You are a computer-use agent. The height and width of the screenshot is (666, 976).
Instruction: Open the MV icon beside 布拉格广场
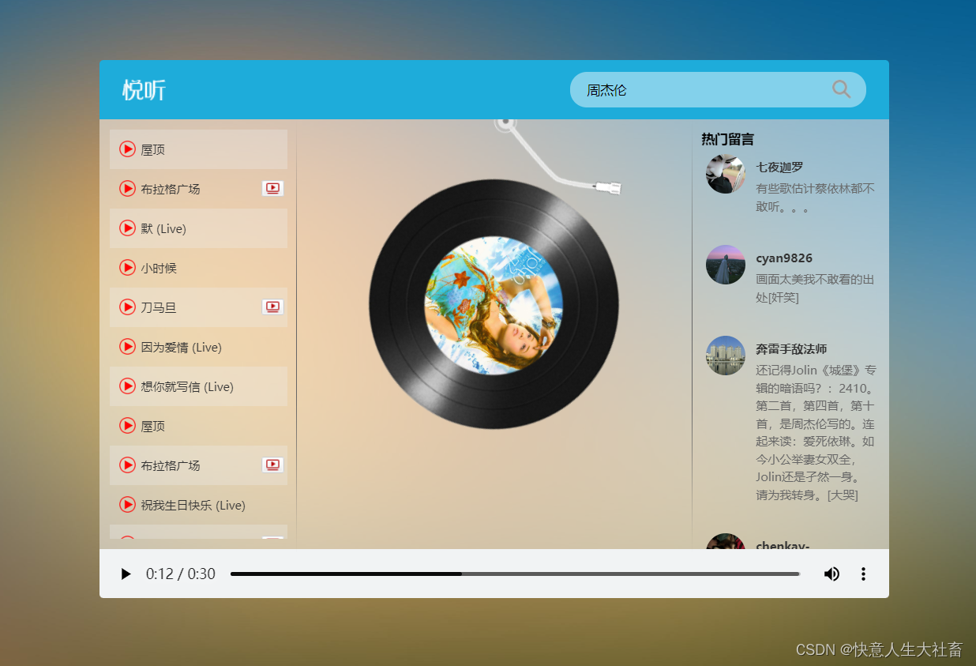coord(272,188)
